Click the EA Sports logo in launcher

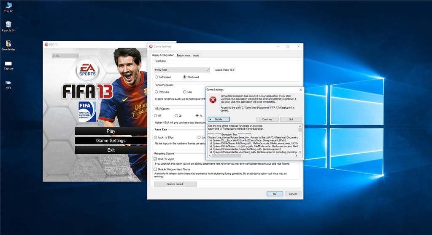[x=88, y=70]
